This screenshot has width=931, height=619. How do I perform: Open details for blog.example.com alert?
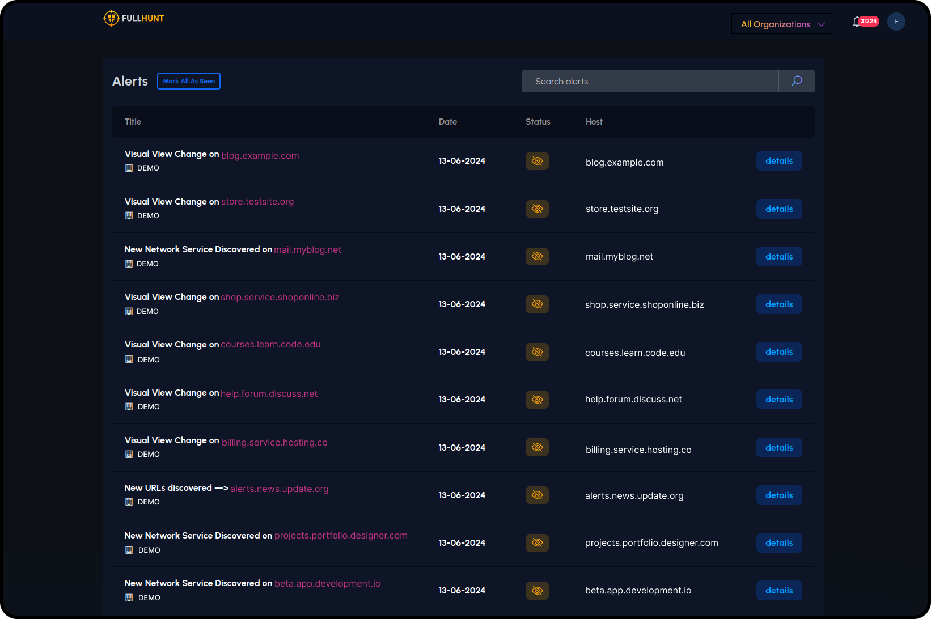[x=779, y=161]
